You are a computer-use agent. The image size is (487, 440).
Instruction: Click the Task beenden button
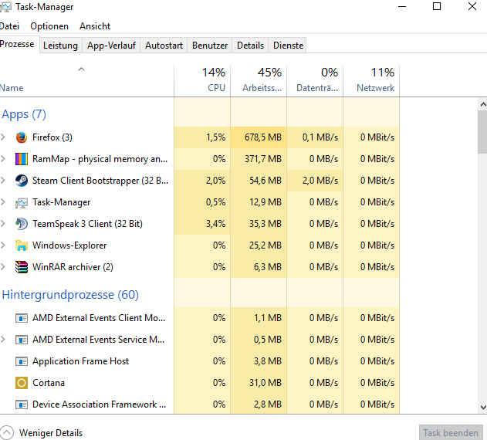(451, 432)
